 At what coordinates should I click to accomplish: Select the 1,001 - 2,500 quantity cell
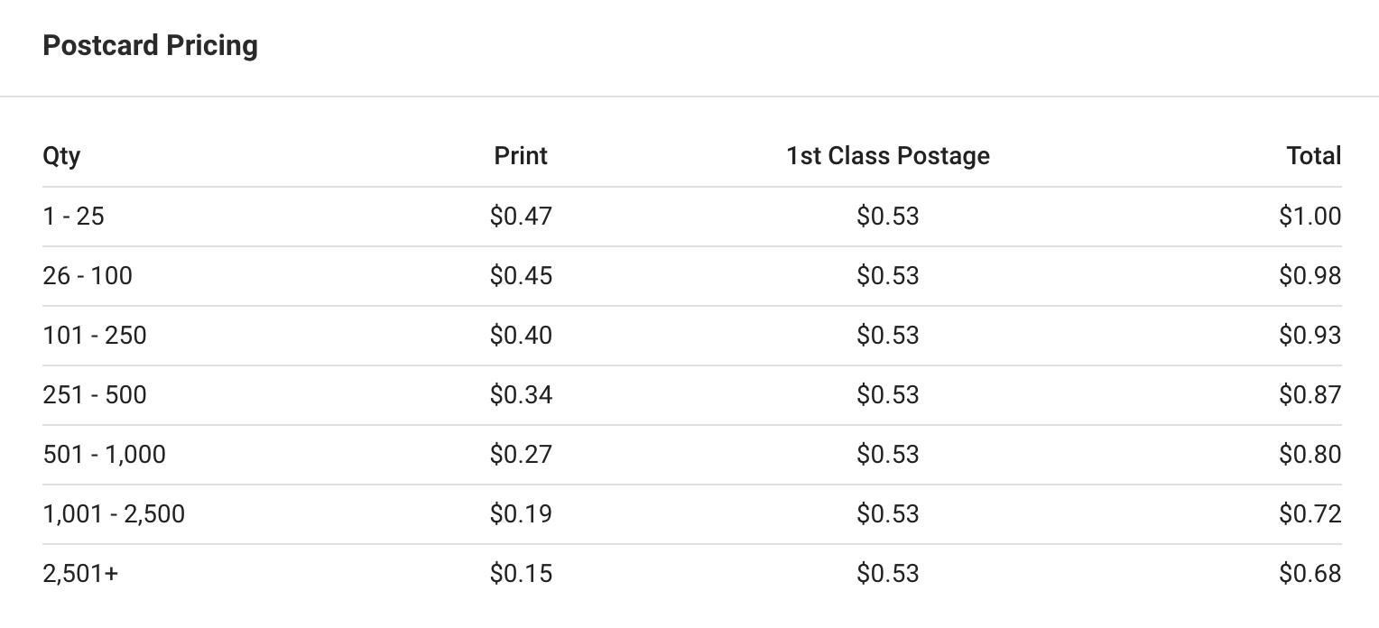pos(114,514)
